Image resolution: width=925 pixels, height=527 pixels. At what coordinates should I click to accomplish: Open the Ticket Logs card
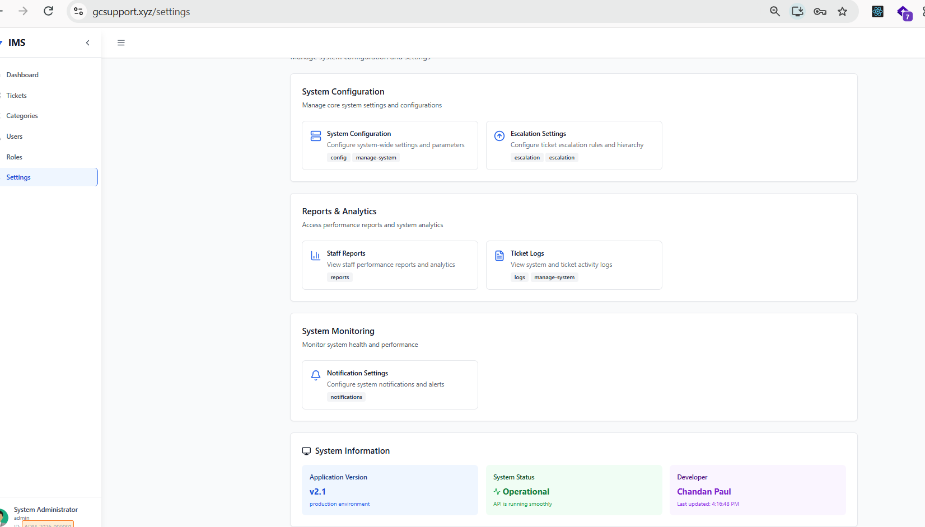(574, 265)
